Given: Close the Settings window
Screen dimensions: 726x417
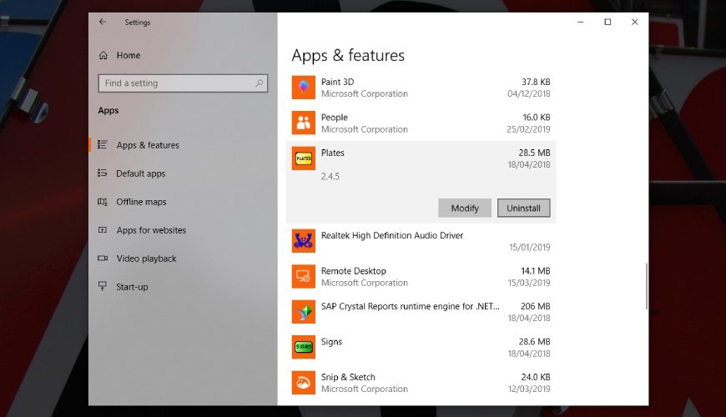Looking at the screenshot, I should 635,22.
